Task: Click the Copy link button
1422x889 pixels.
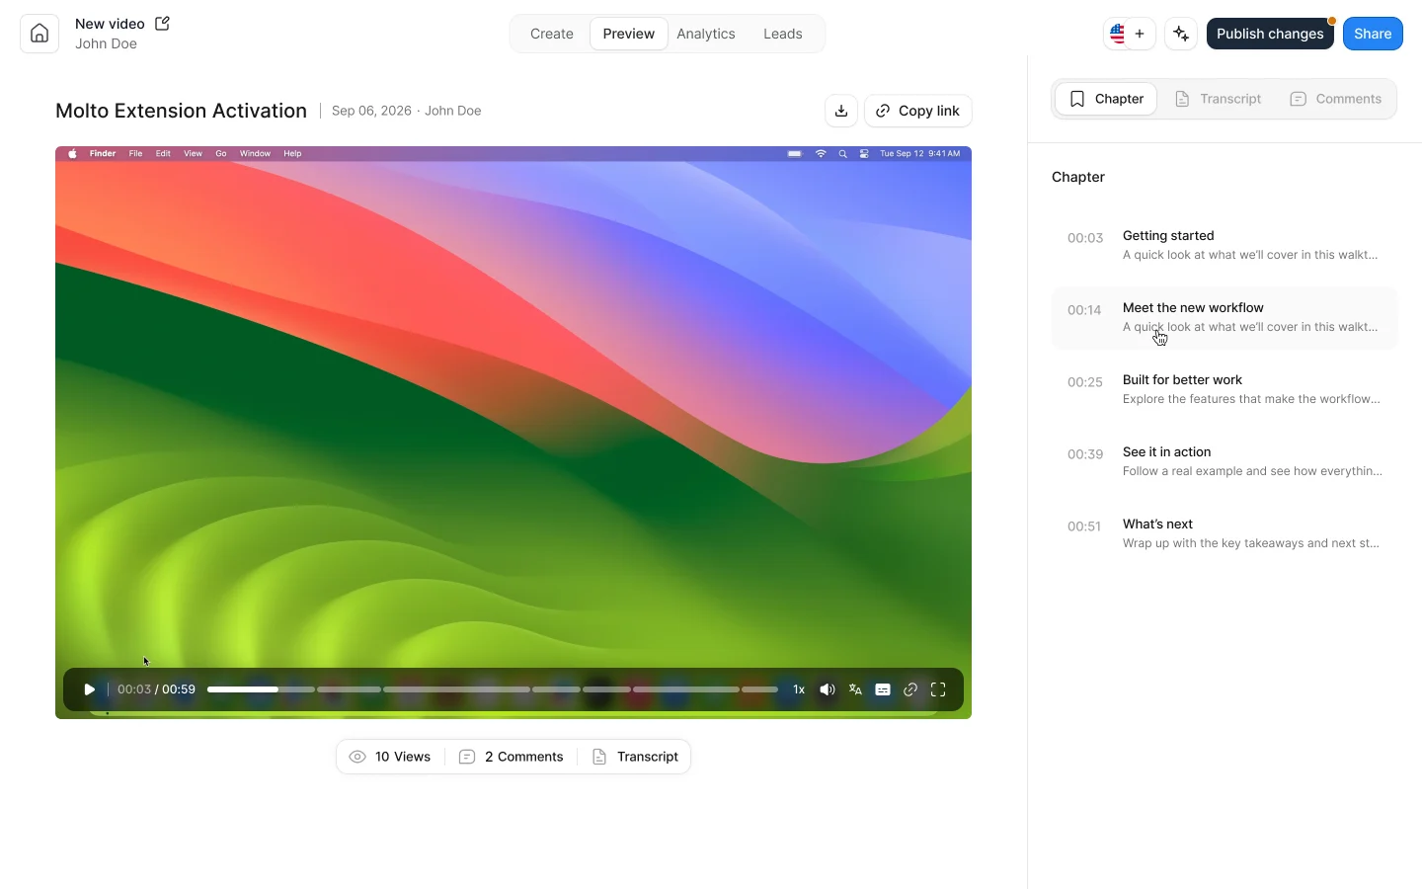Action: (x=918, y=111)
